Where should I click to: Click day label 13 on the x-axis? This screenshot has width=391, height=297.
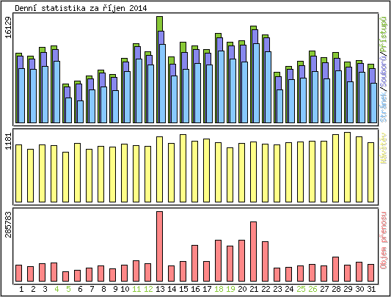pos(160,289)
